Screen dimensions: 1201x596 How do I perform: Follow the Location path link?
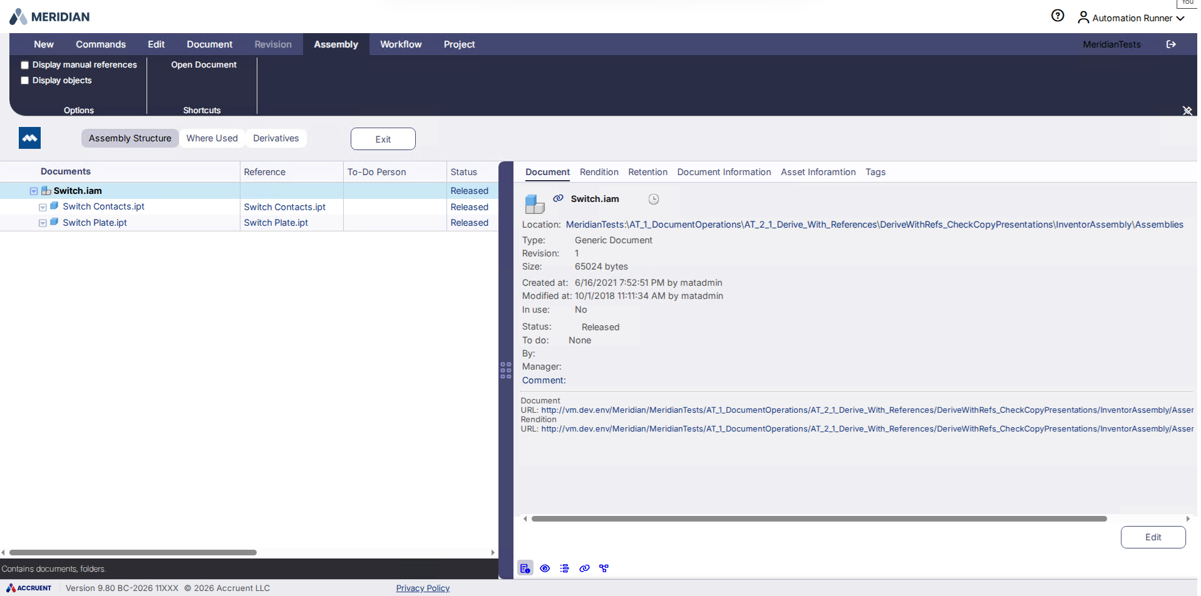tap(874, 225)
